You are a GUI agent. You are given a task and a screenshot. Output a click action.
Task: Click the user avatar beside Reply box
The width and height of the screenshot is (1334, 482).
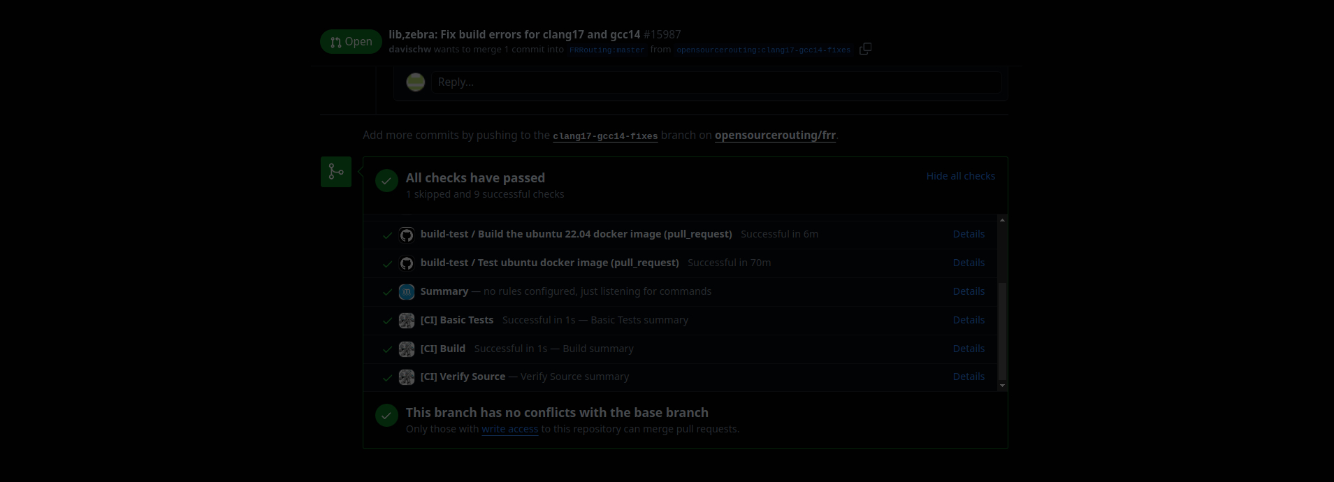click(x=416, y=82)
